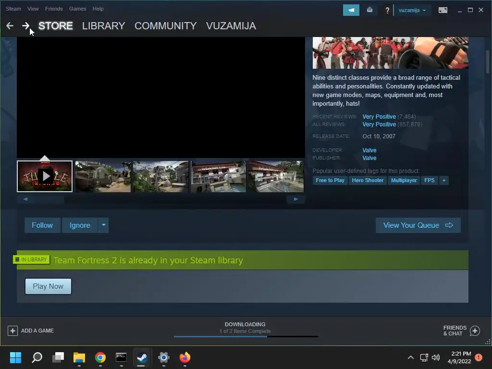
Task: Open the terminal window from the taskbar
Action: click(121, 357)
